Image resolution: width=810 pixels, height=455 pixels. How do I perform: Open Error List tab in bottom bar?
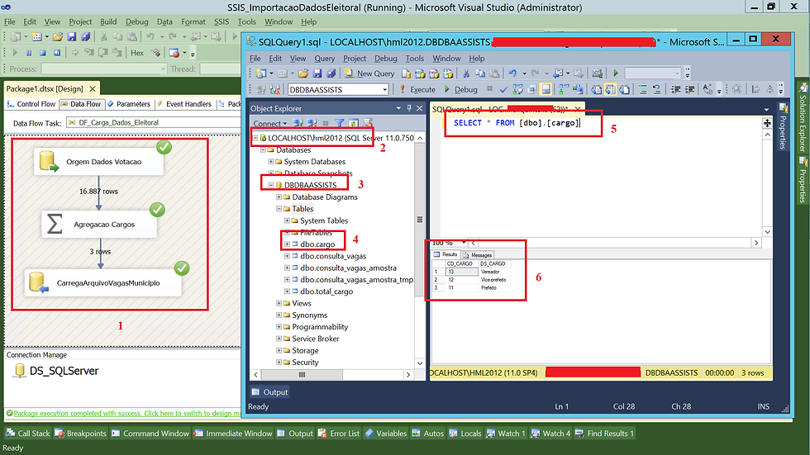click(339, 434)
